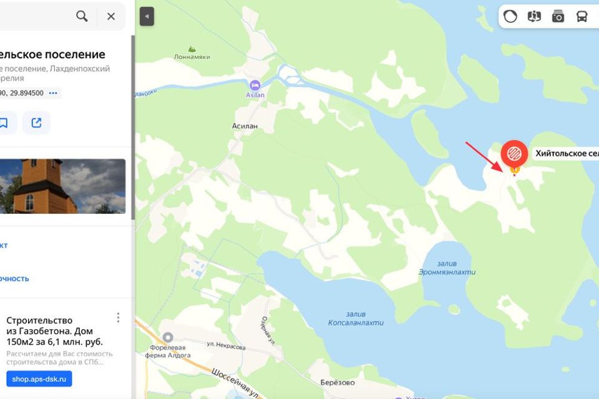599x399 pixels.
Task: Click the Строительство из Газобетона ad title
Action: tap(54, 330)
